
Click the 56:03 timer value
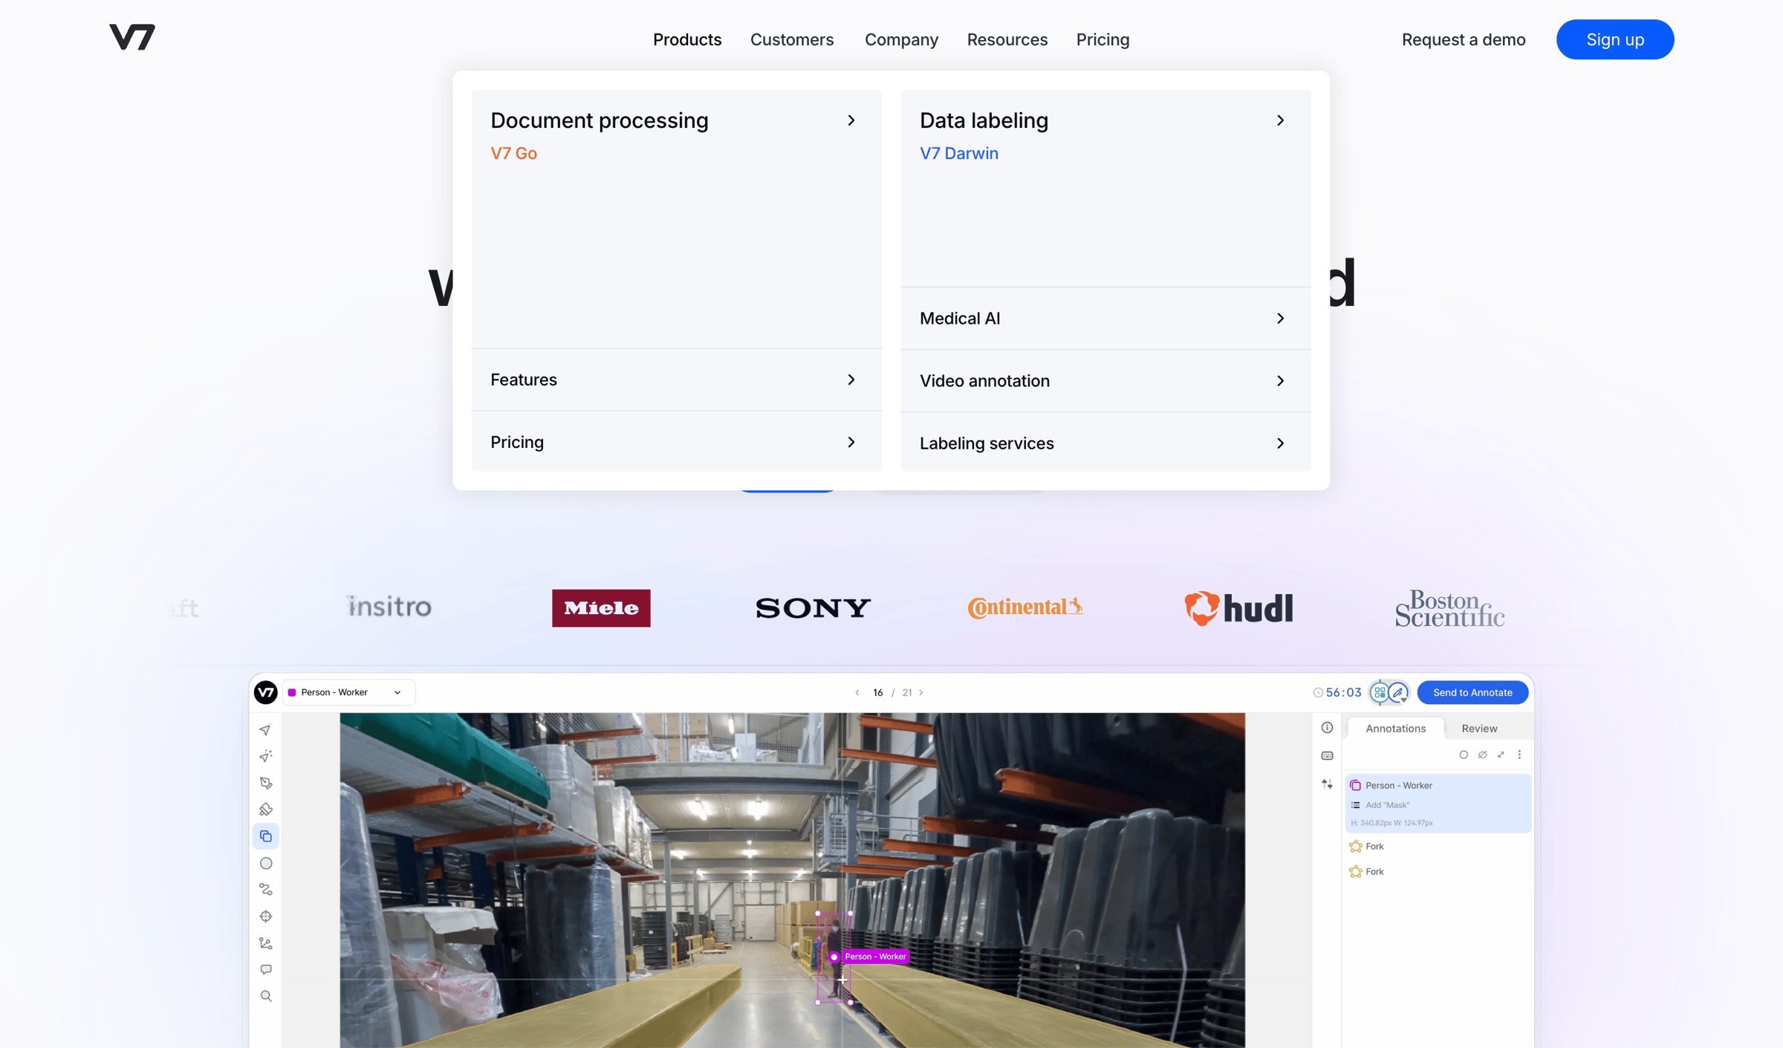click(x=1343, y=692)
